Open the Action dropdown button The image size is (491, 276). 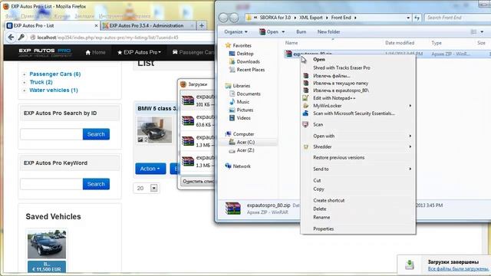tap(150, 169)
